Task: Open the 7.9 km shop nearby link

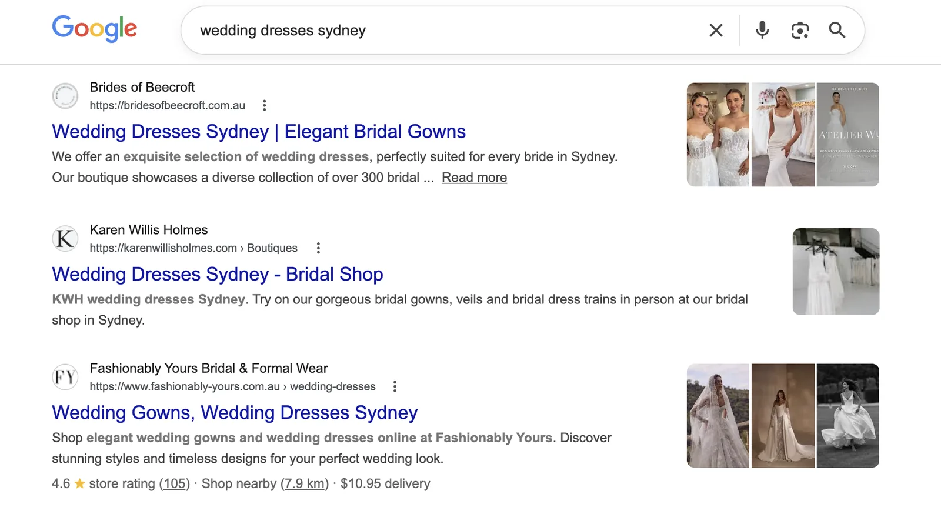Action: coord(305,484)
